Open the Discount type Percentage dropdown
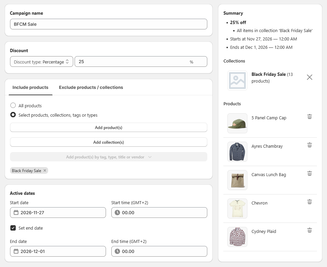327x267 pixels. pos(41,62)
